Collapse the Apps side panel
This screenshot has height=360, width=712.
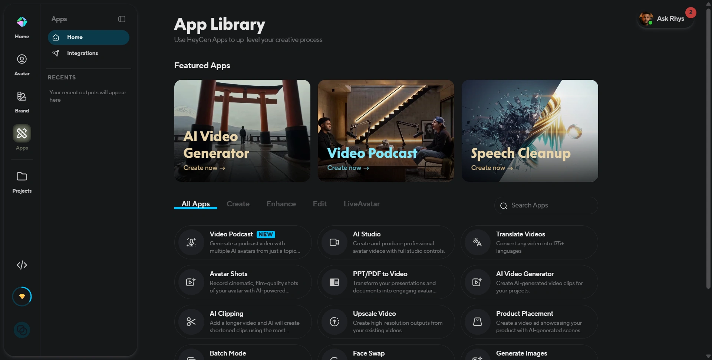click(122, 19)
